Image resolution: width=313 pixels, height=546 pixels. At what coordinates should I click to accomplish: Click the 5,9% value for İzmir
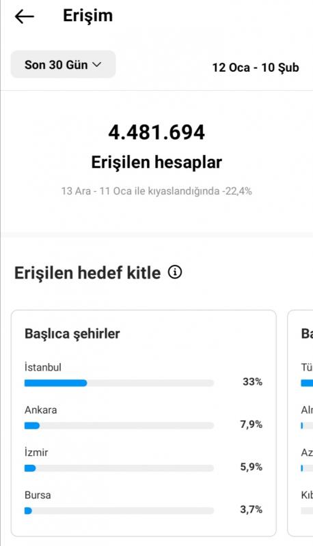pos(251,467)
